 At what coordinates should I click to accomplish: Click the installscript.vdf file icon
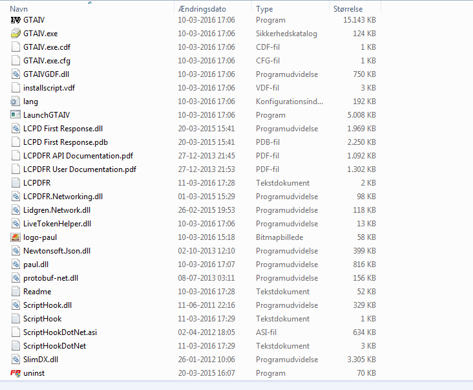[16, 88]
